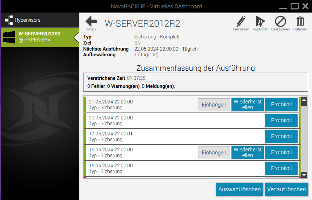Run the backup job with Ausführen icon
Image resolution: width=312 pixels, height=200 pixels.
pos(261,22)
